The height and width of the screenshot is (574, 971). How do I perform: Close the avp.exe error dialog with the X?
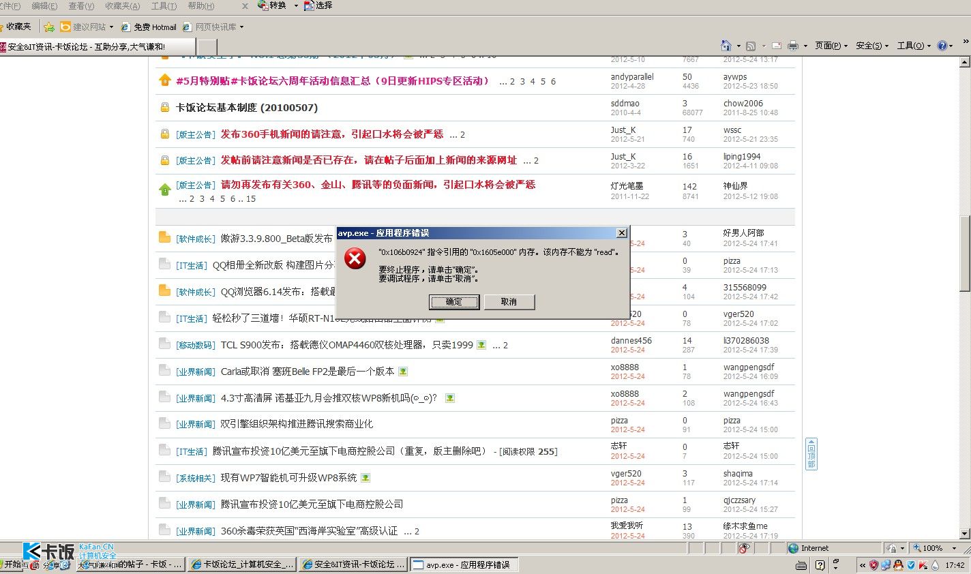[621, 233]
